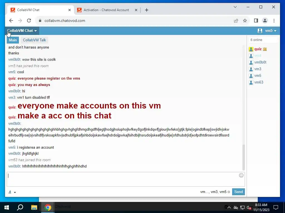Click vm5's avatar icon in user list

(251, 76)
